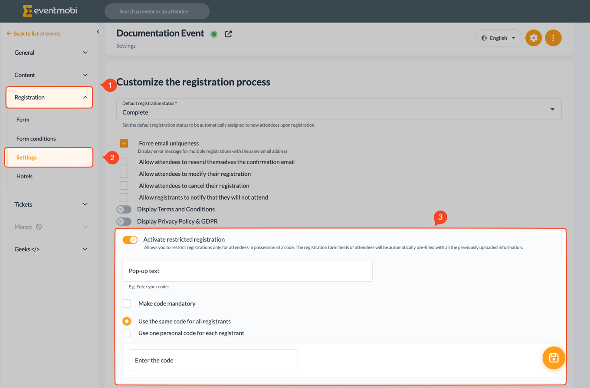Switch to the 'Form conditions' menu item
This screenshot has height=388, width=590.
(37, 138)
